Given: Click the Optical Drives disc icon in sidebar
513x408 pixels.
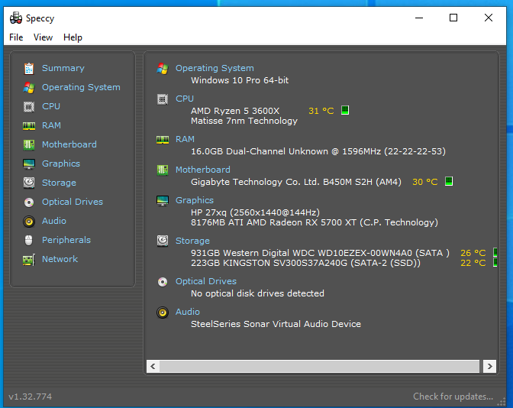Looking at the screenshot, I should pyautogui.click(x=29, y=202).
